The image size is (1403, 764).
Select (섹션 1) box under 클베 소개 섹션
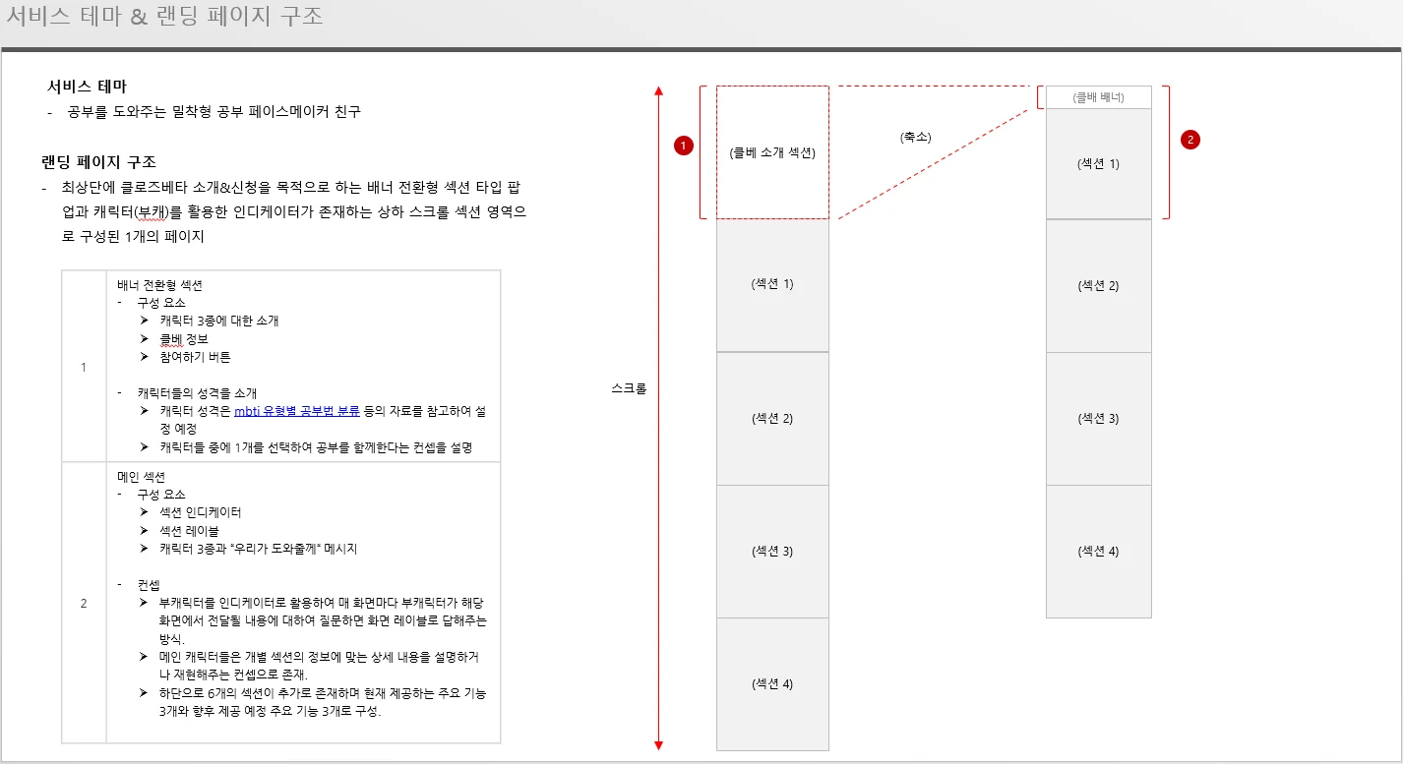click(x=772, y=285)
